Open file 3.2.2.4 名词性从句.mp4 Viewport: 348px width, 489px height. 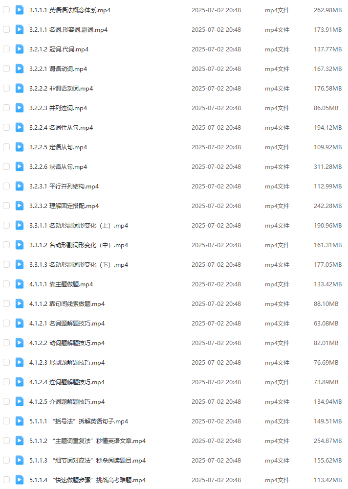point(61,128)
